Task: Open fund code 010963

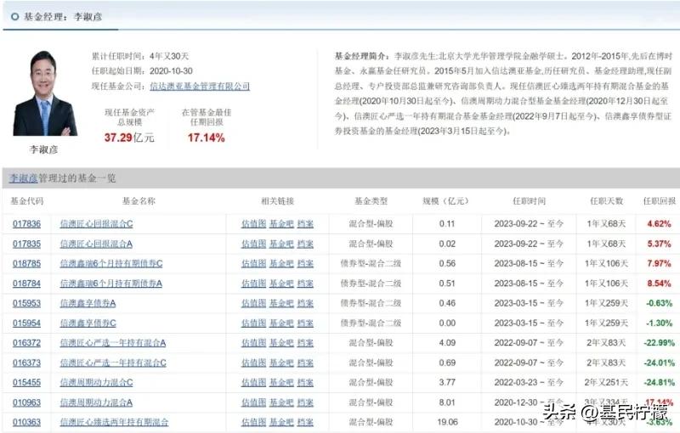Action: 26,402
